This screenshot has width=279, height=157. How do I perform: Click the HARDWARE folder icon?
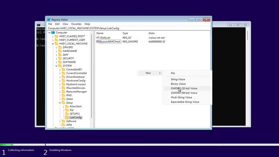tap(60, 51)
